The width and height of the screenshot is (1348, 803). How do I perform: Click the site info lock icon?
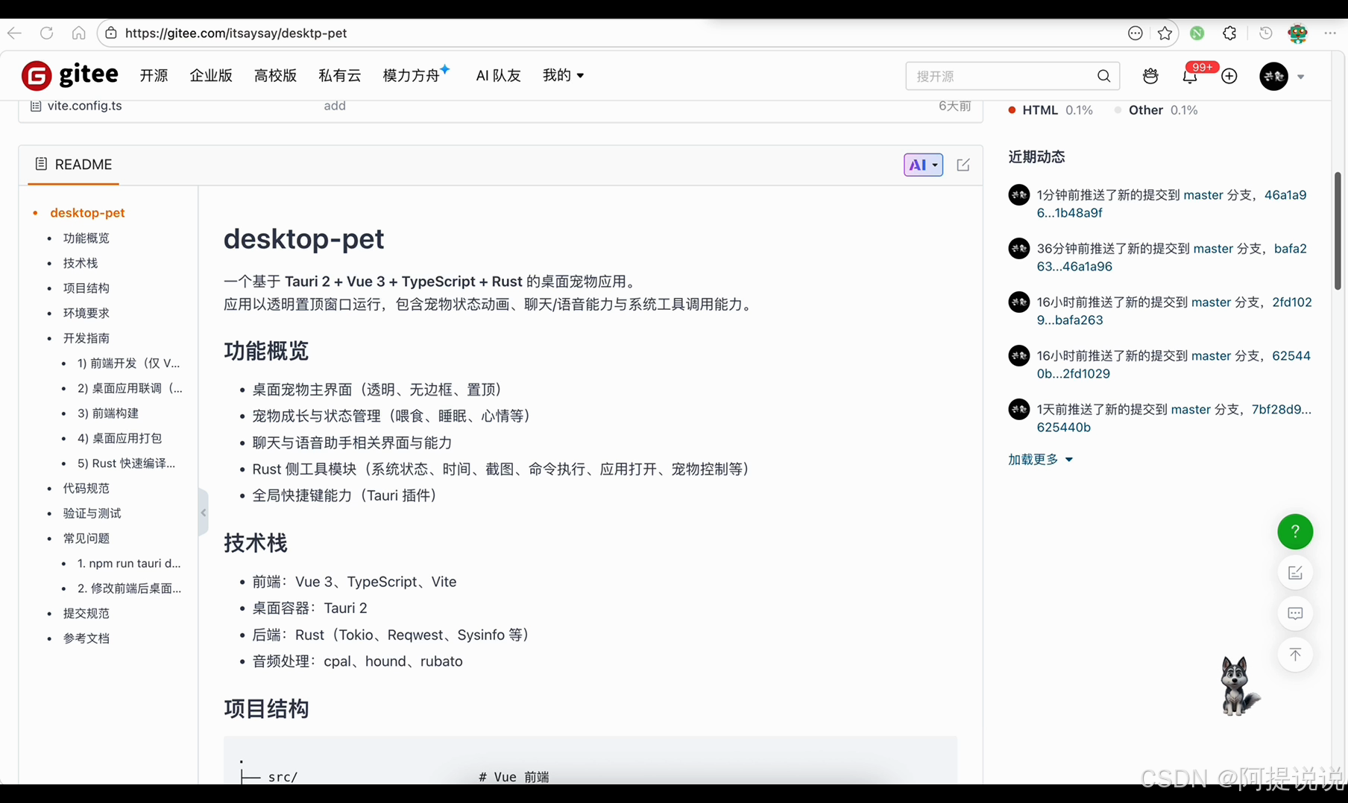point(111,33)
